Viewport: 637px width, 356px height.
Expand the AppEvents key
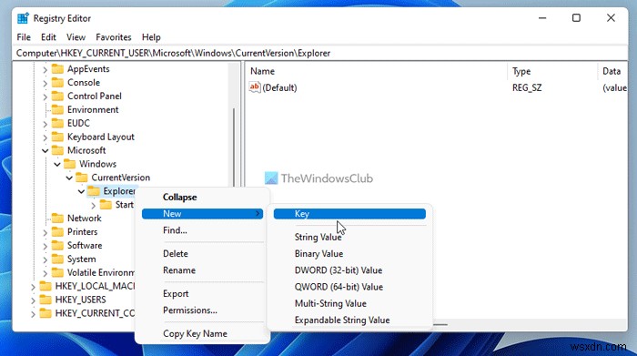click(45, 69)
